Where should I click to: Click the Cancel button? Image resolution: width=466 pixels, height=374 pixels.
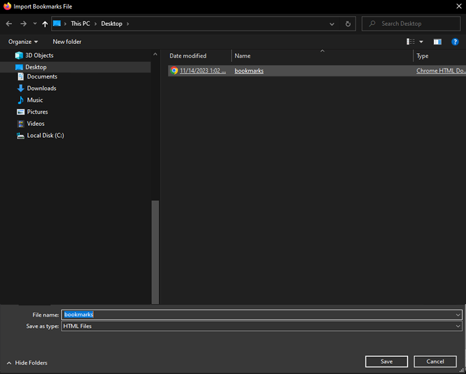coord(435,361)
